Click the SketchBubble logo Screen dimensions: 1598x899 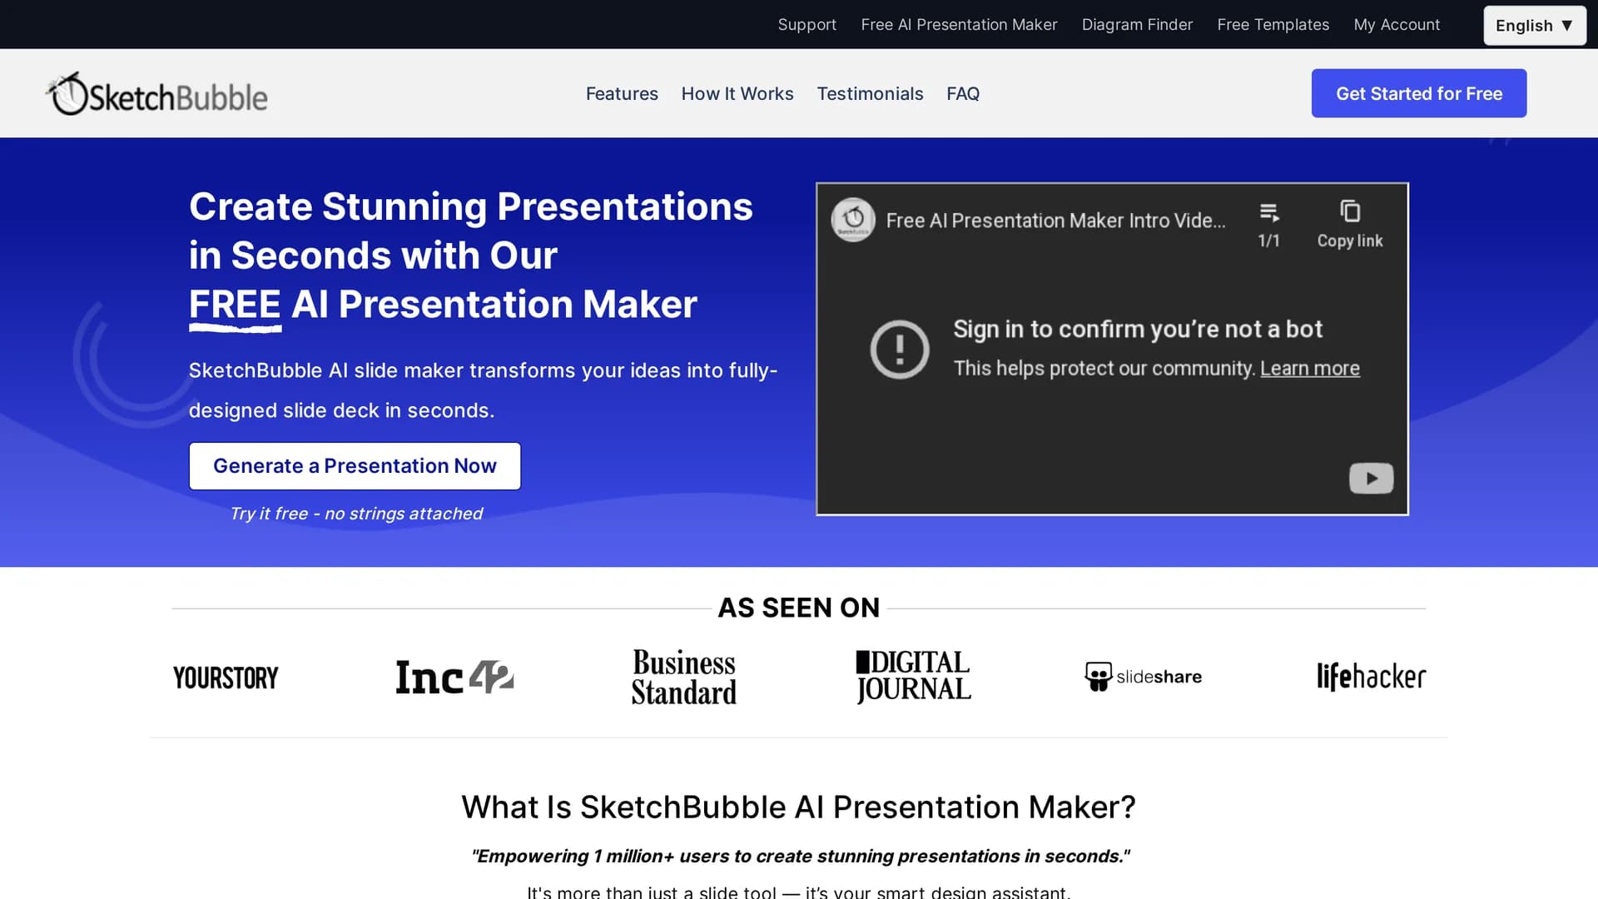coord(156,93)
